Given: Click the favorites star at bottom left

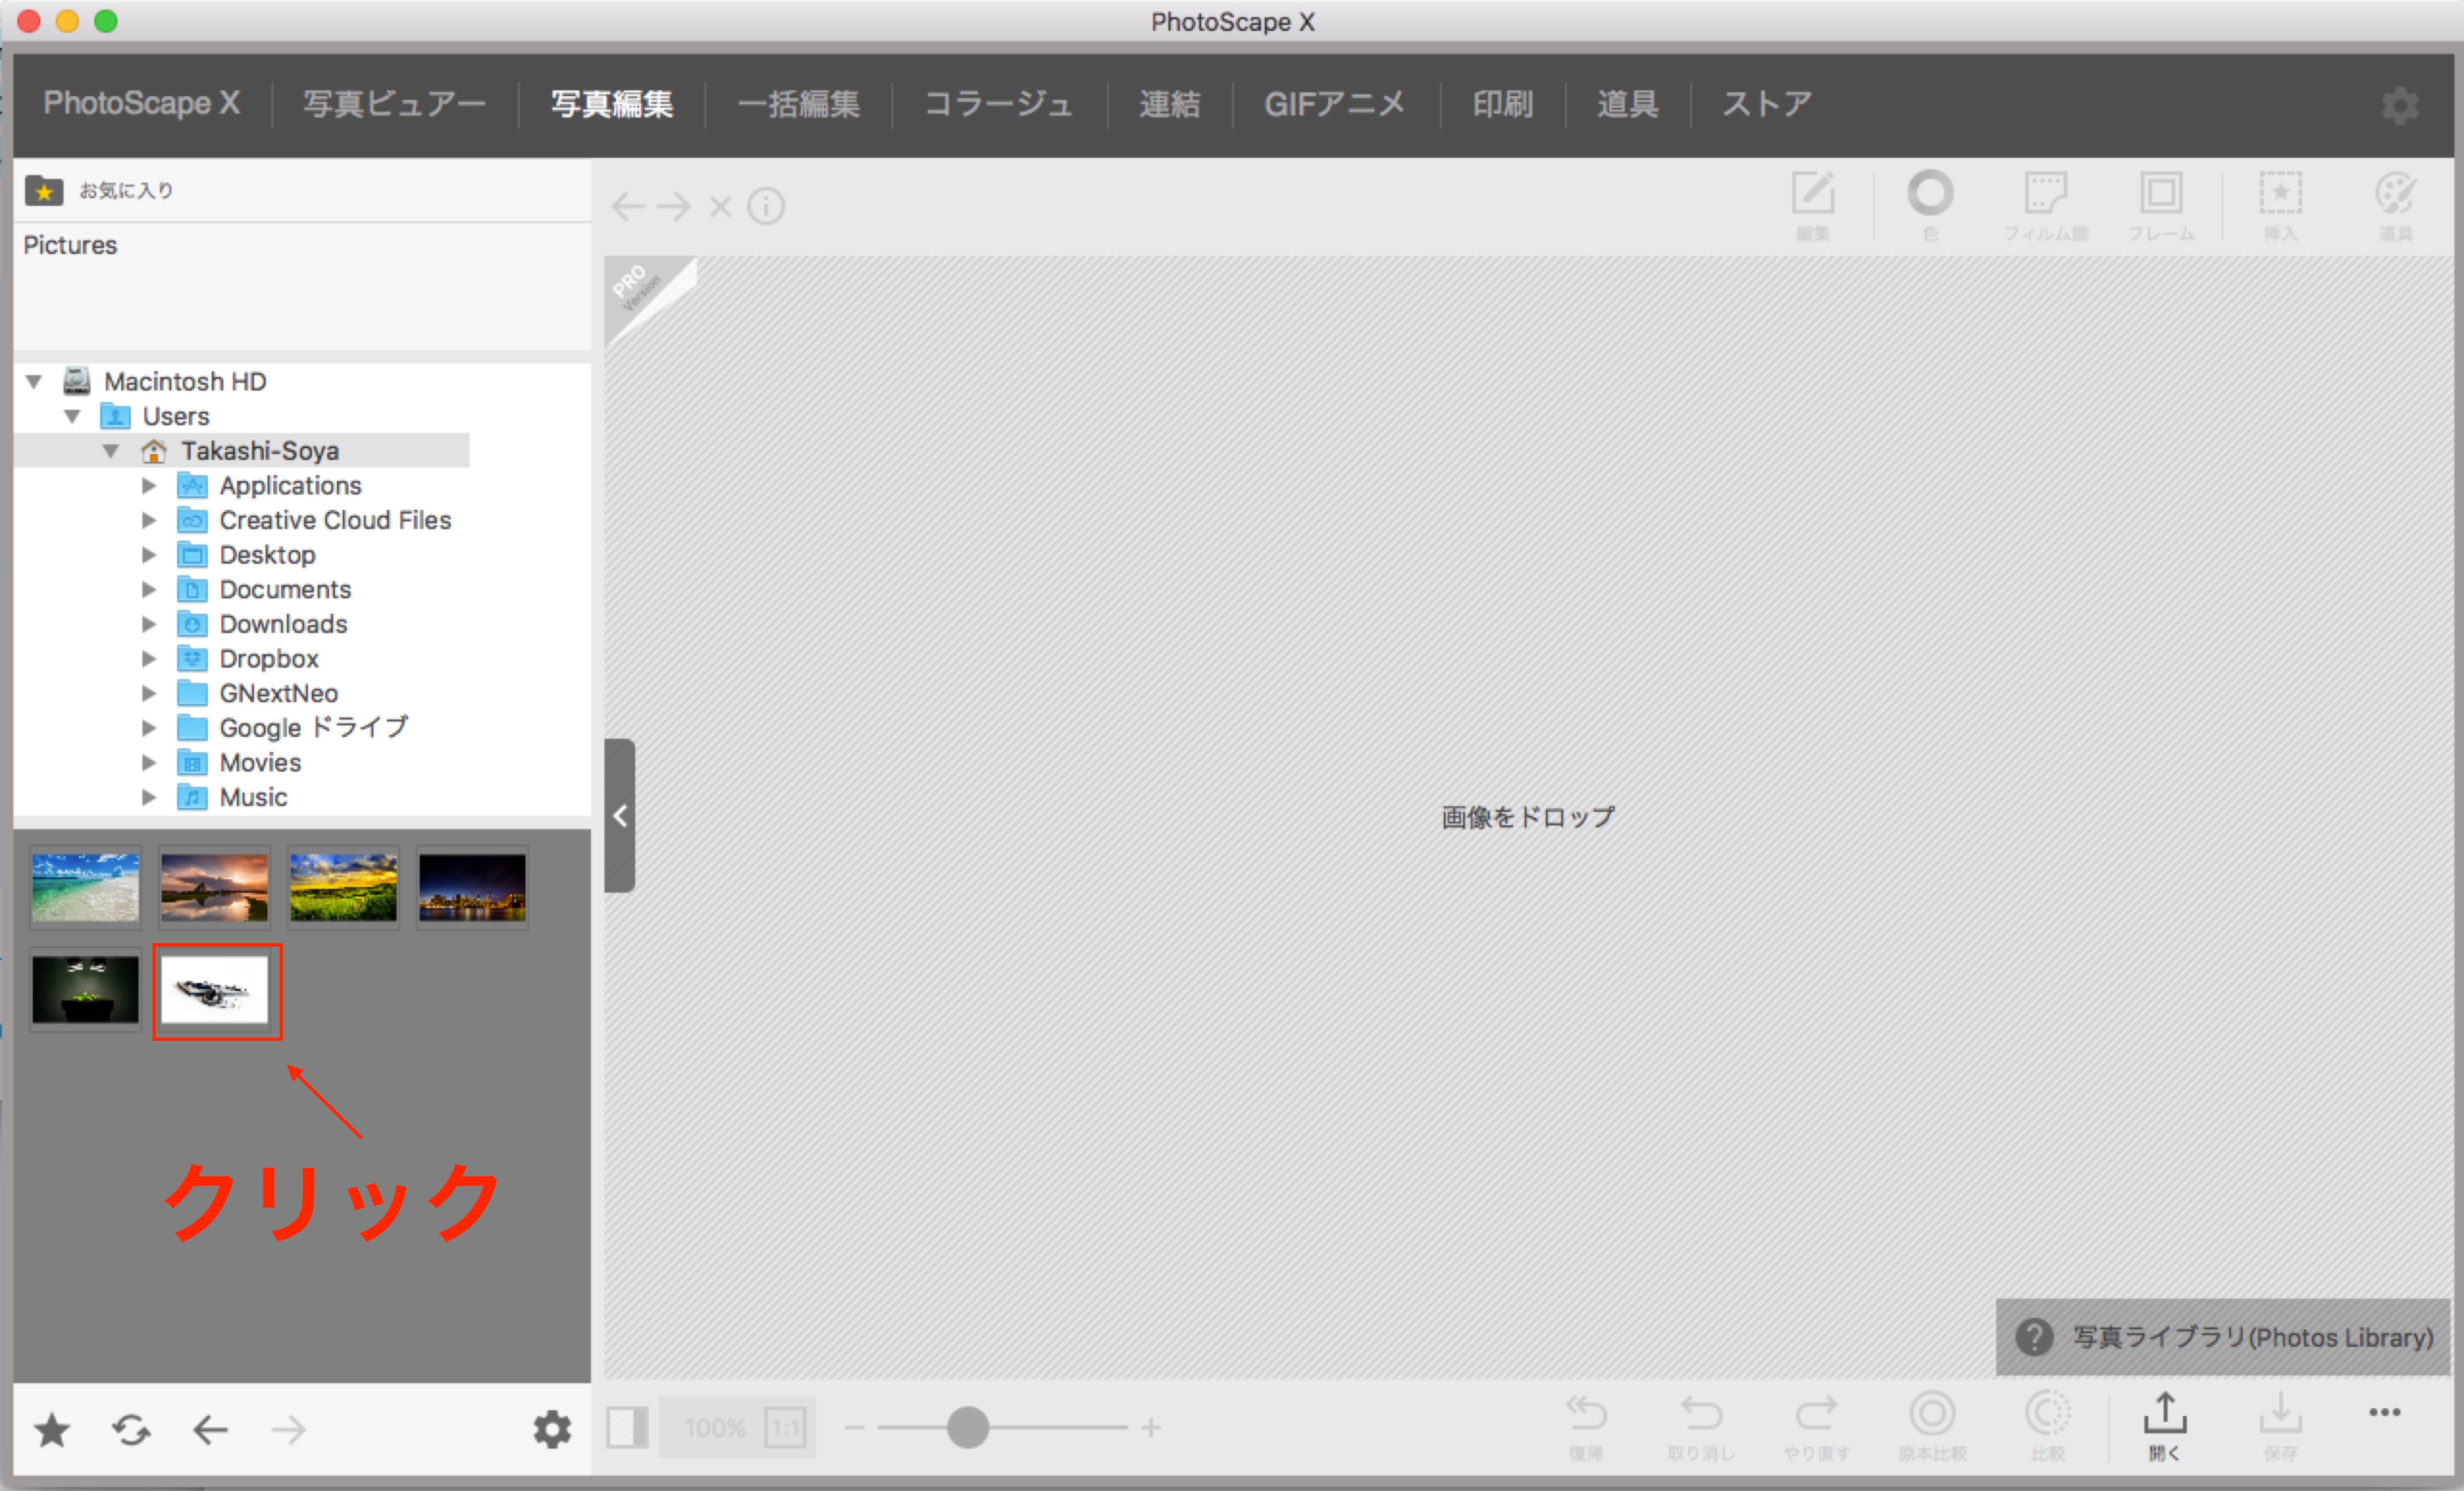Looking at the screenshot, I should (x=52, y=1430).
